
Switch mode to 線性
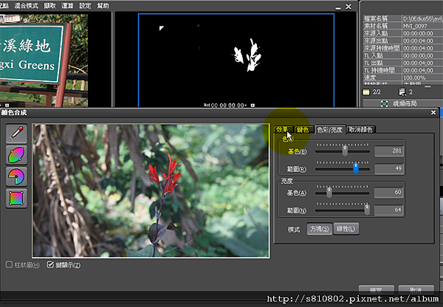pyautogui.click(x=346, y=229)
